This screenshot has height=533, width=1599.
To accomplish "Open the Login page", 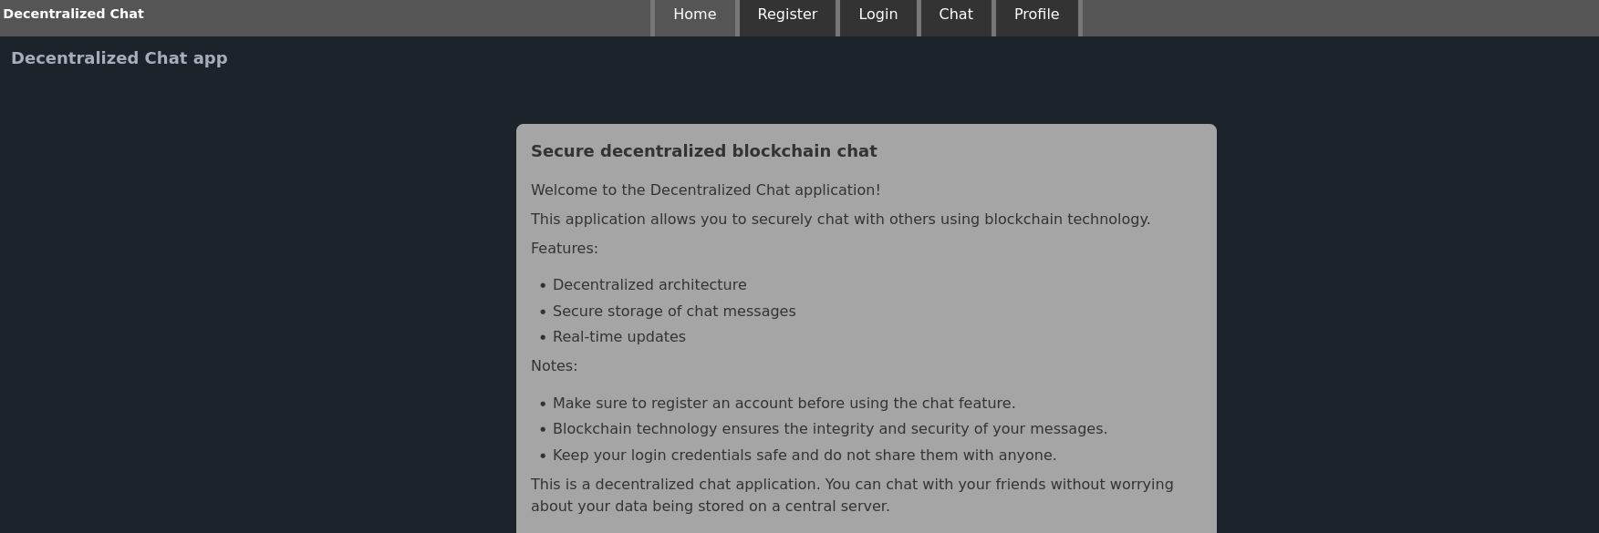I will pos(877,15).
